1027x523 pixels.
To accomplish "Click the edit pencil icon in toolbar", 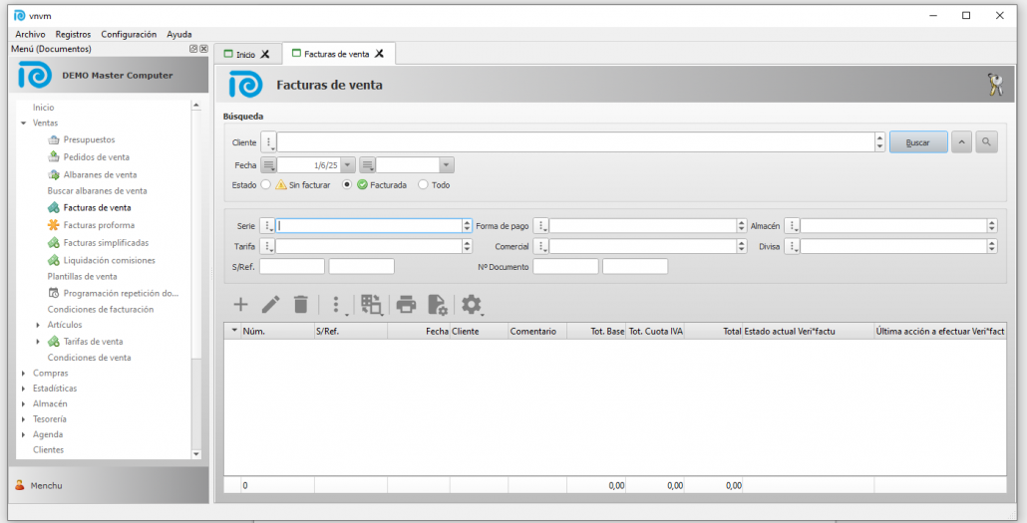I will click(x=270, y=304).
